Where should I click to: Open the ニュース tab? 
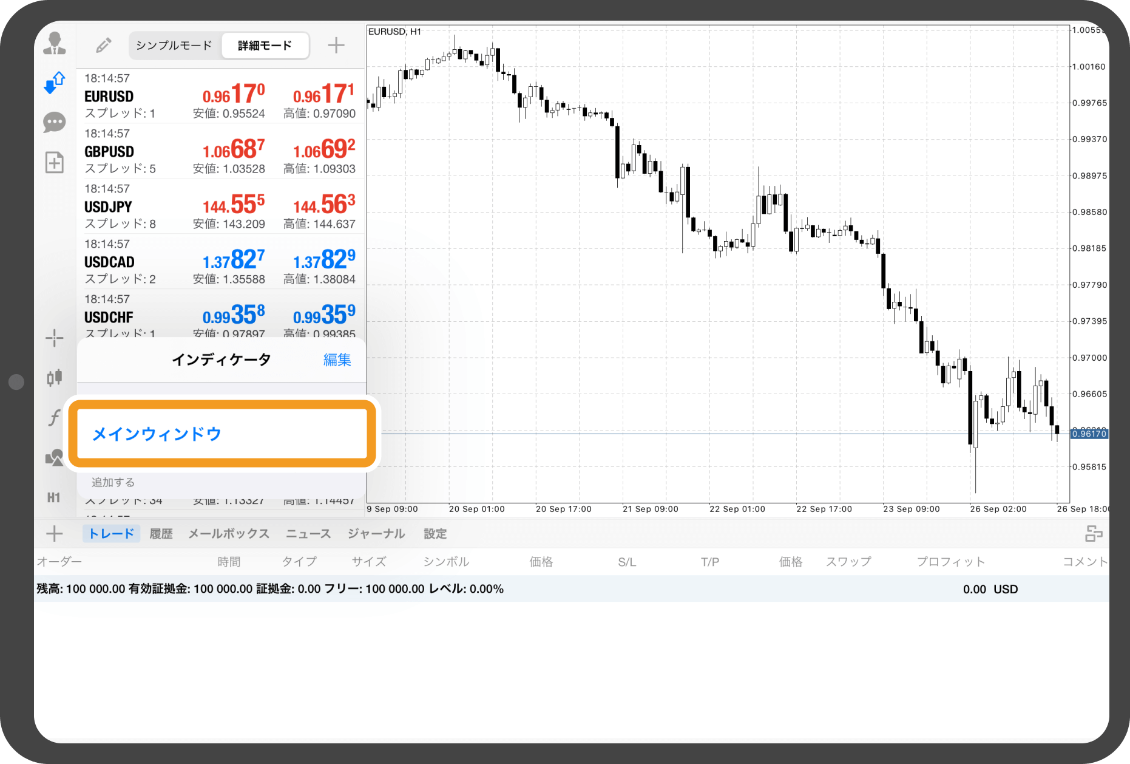(x=308, y=534)
